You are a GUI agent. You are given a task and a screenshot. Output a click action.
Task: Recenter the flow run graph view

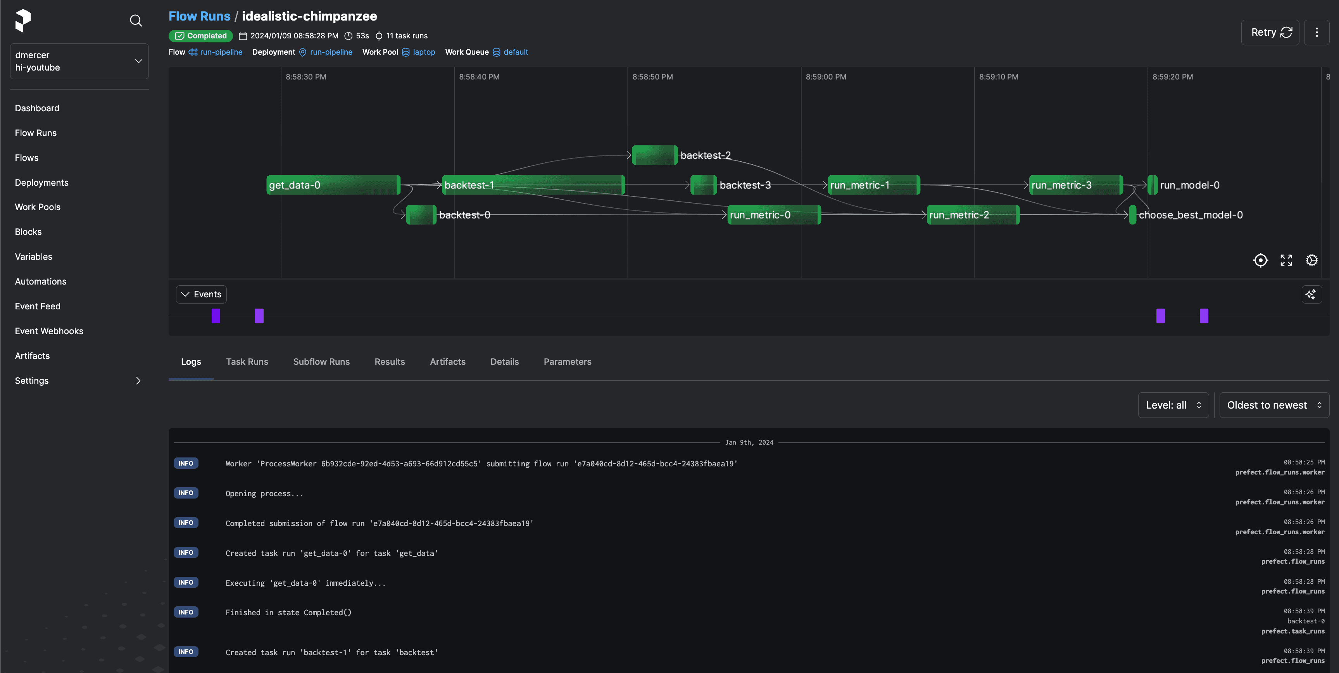1261,260
